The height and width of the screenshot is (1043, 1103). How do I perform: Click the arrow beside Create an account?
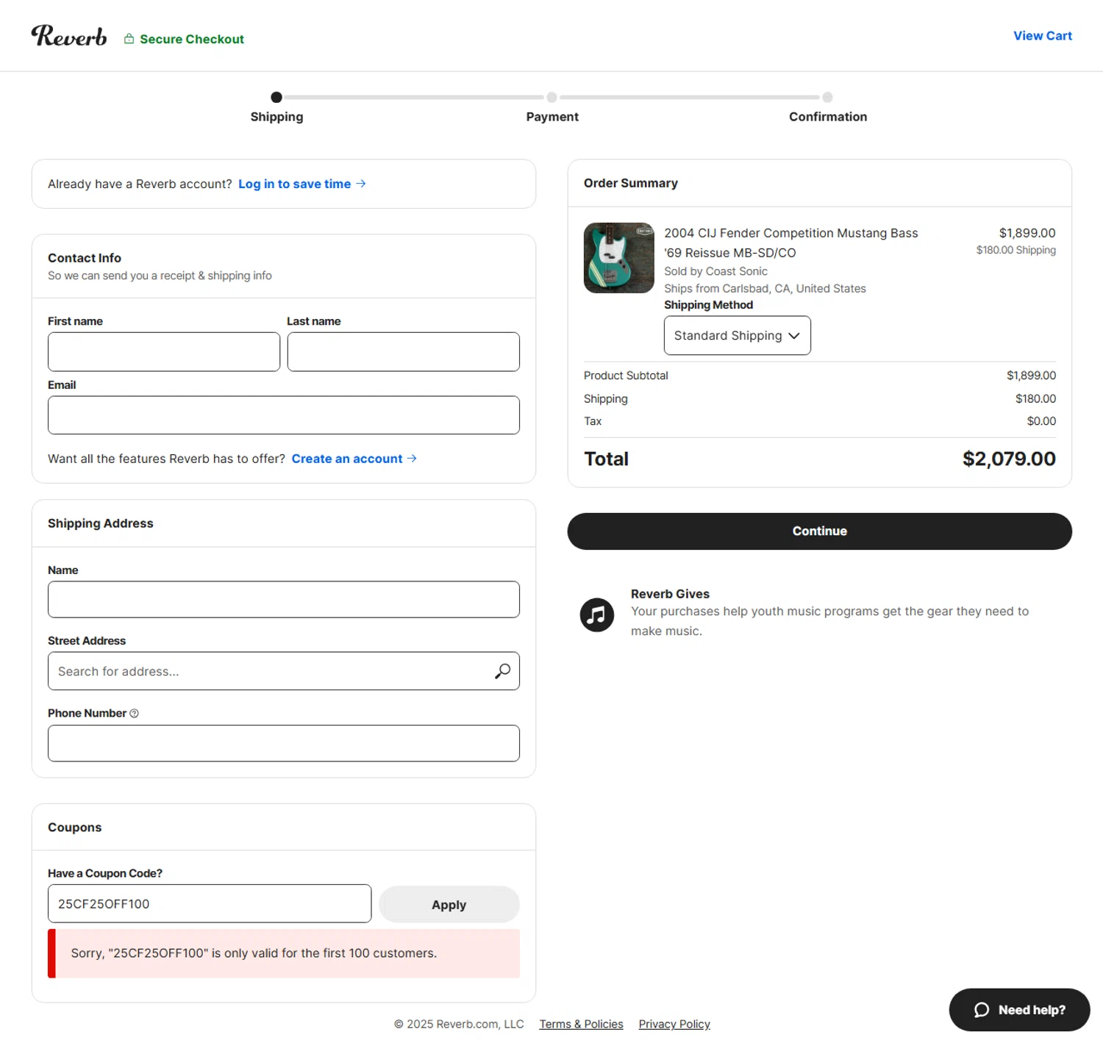pos(412,459)
